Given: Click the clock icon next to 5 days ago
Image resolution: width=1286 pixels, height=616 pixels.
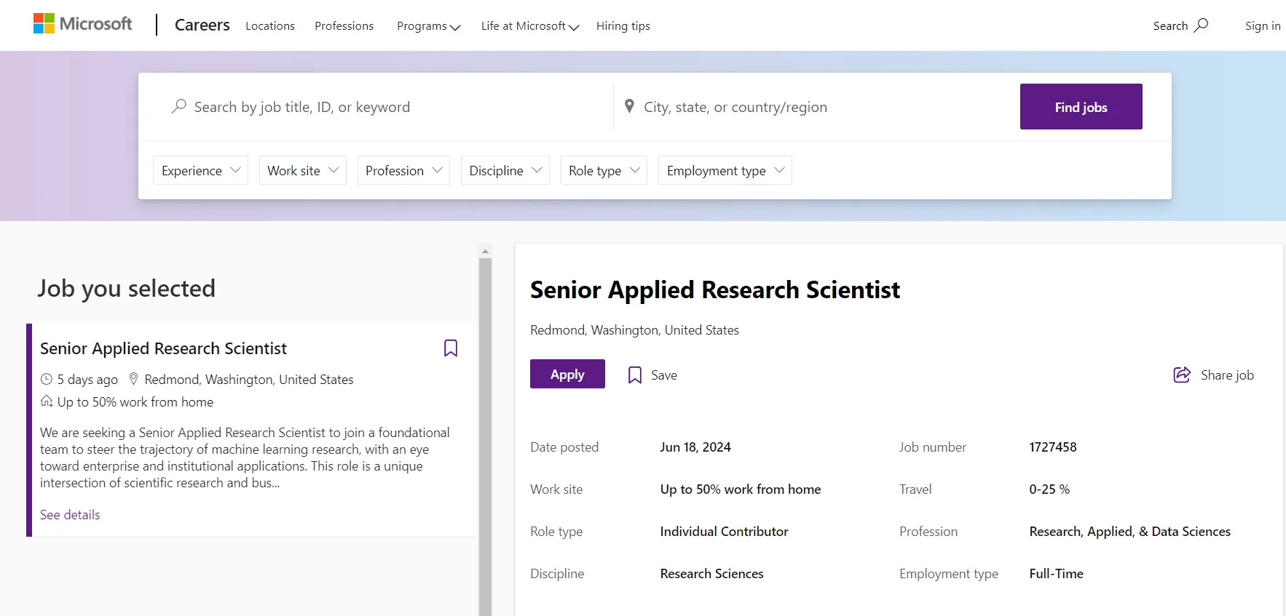Looking at the screenshot, I should point(47,379).
